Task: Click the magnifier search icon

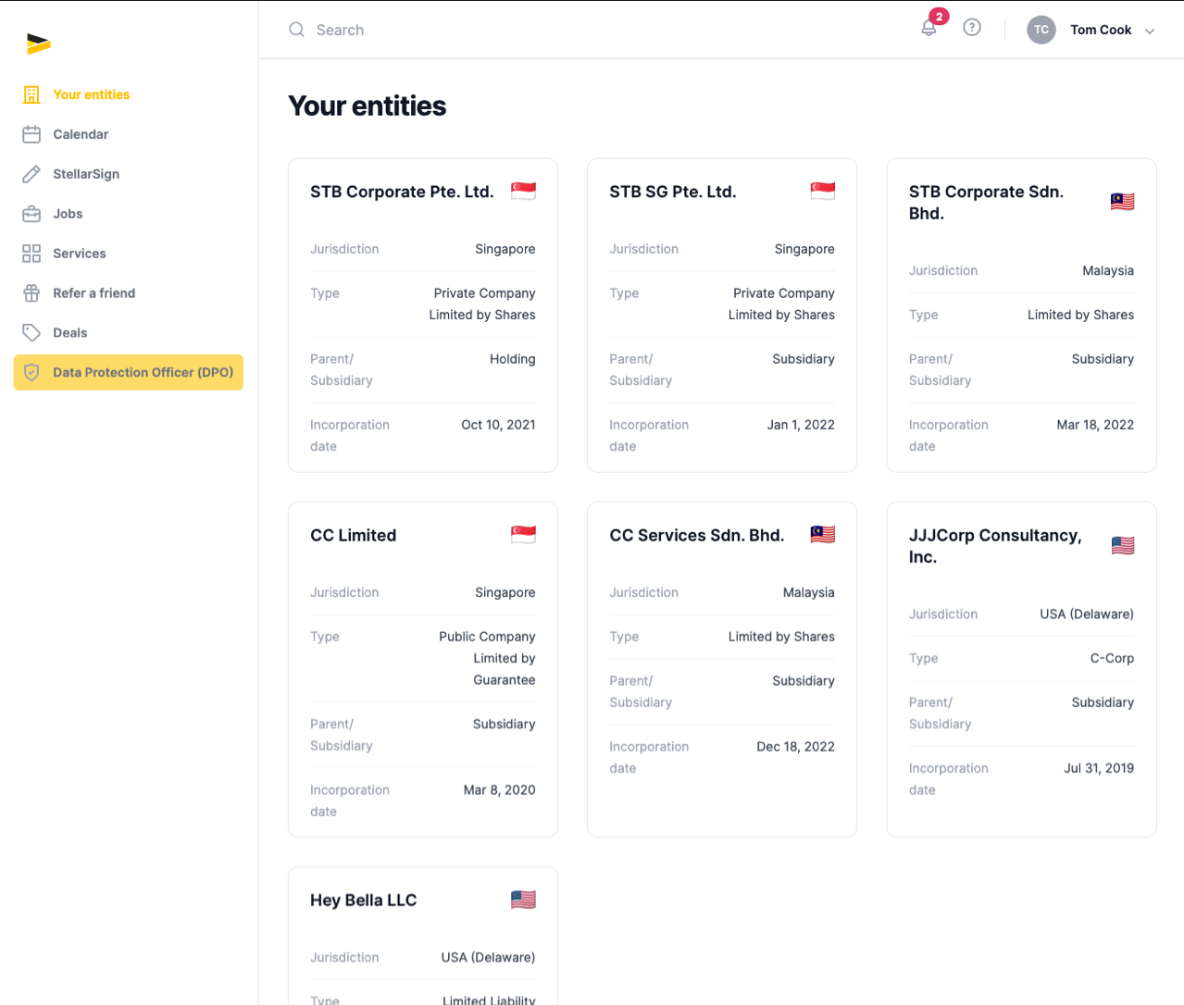Action: (x=296, y=30)
